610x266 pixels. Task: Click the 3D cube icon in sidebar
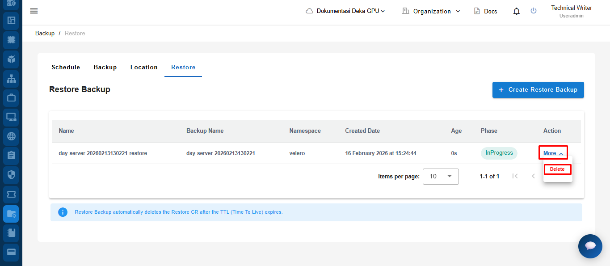pos(11,59)
